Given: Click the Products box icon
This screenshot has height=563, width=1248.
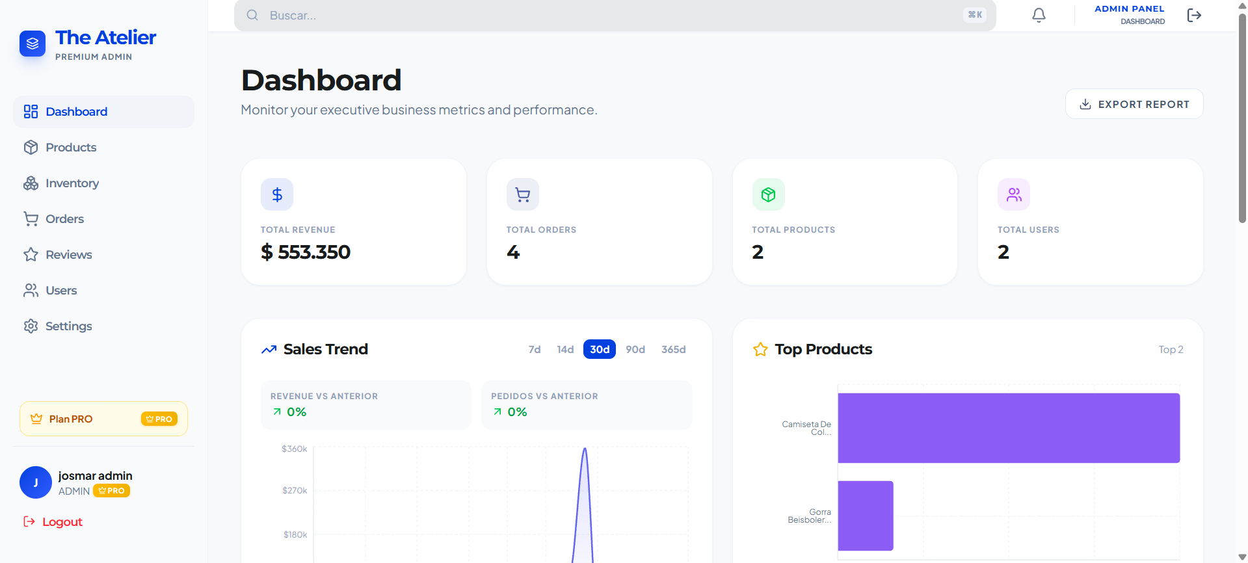Looking at the screenshot, I should (x=31, y=148).
